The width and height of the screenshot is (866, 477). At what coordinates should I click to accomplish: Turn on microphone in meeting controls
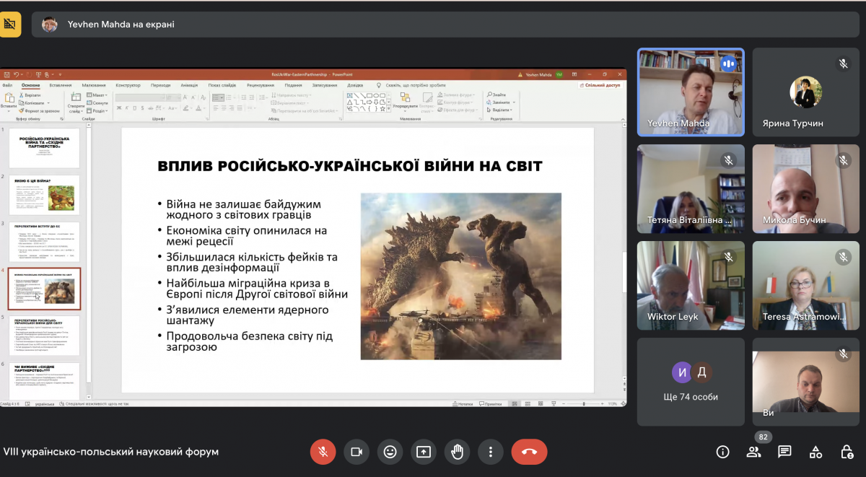click(323, 452)
